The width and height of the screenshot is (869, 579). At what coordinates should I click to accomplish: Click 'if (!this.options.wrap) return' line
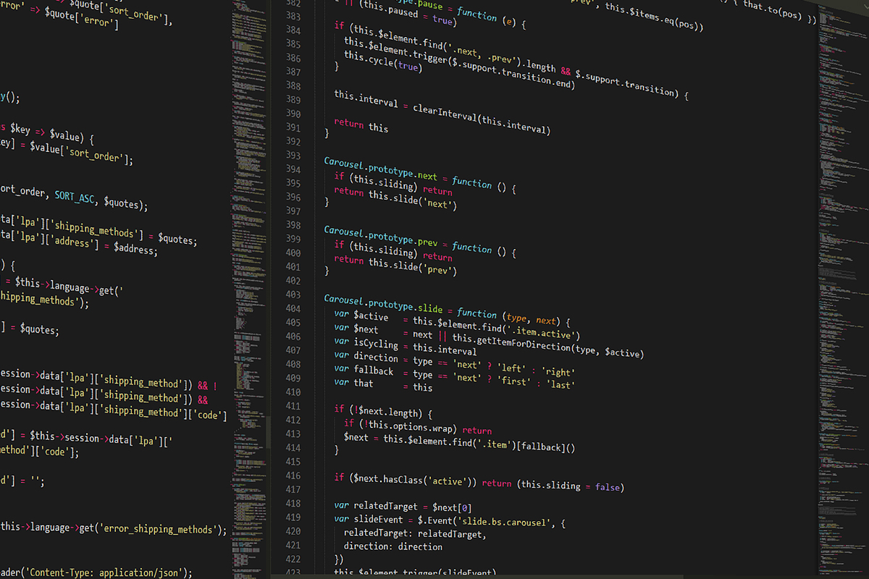point(418,427)
